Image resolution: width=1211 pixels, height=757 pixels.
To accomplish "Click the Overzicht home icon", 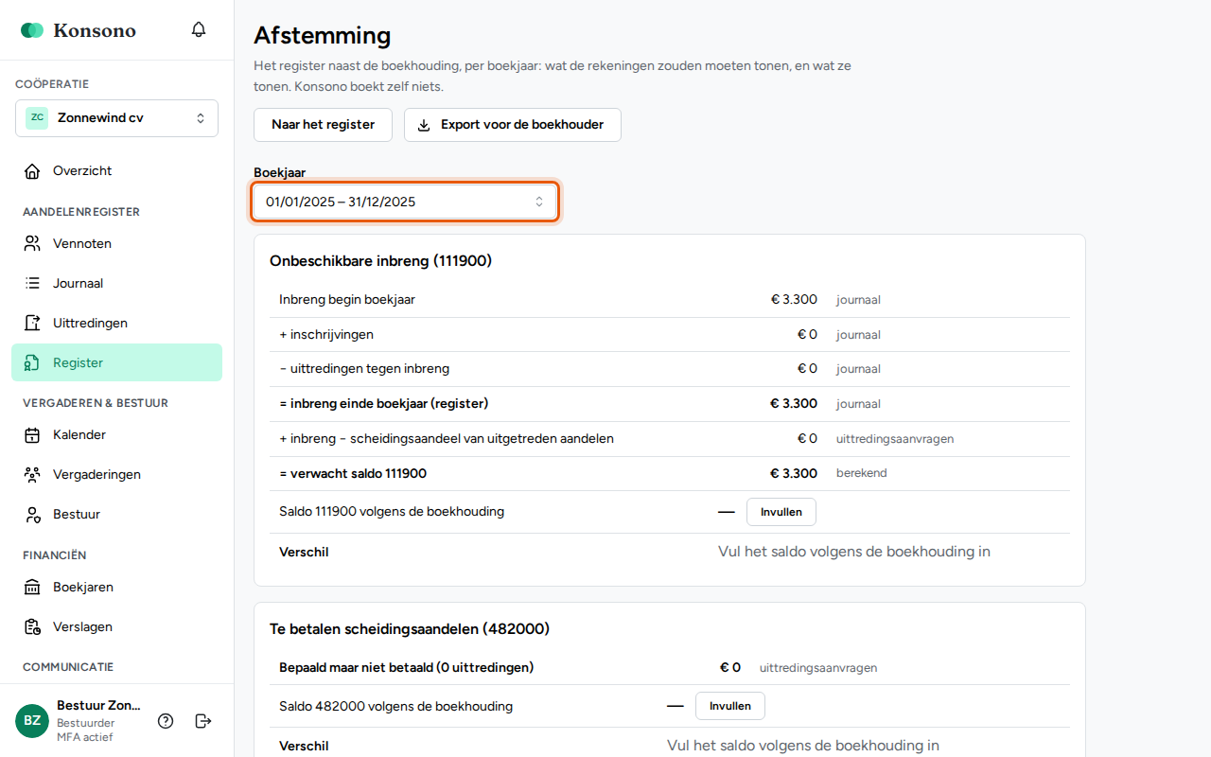I will click(x=32, y=171).
